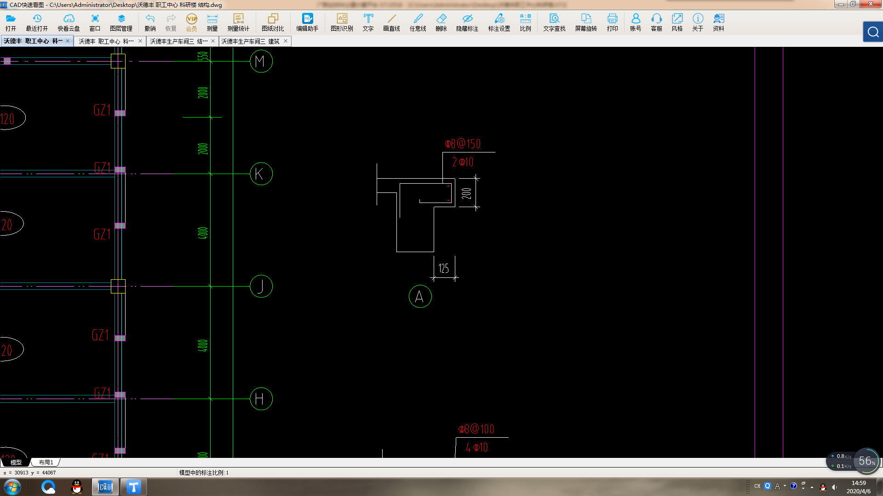This screenshot has width=883, height=496.
Task: Select the 测量 measure tool
Action: (x=212, y=22)
